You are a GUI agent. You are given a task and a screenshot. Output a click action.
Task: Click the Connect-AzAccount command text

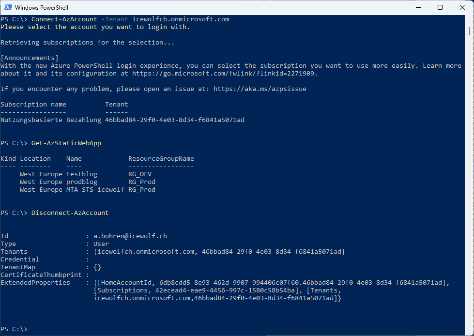pyautogui.click(x=64, y=19)
